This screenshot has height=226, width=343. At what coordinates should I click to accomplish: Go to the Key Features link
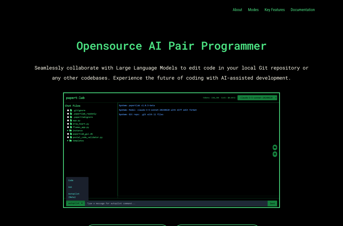click(275, 10)
